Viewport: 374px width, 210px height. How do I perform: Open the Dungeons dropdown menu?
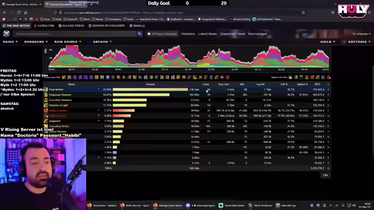pyautogui.click(x=36, y=41)
